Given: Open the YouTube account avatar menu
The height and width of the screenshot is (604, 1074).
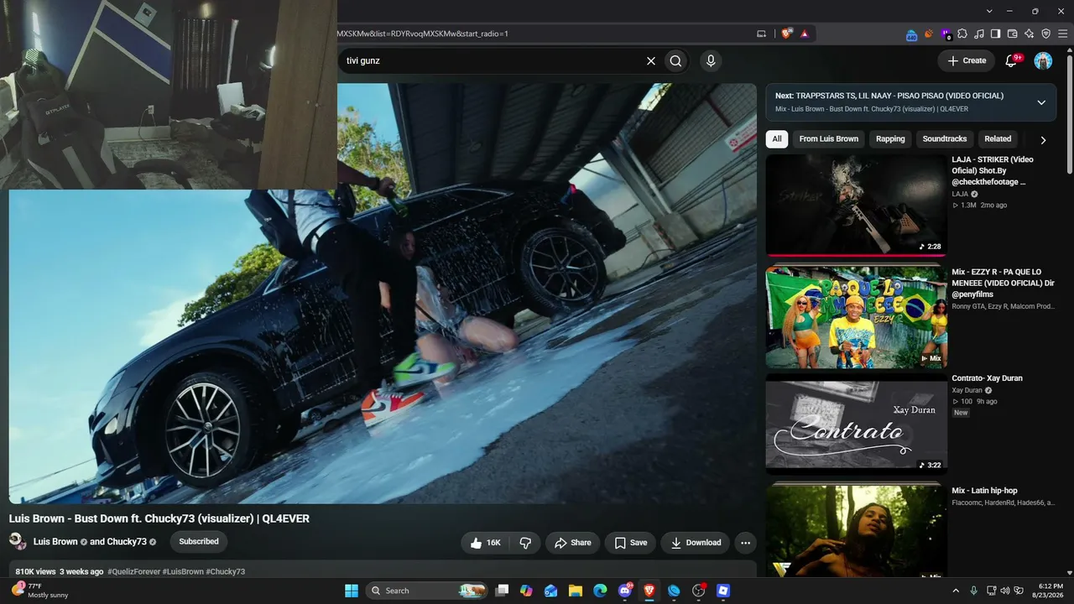Looking at the screenshot, I should click(x=1043, y=60).
